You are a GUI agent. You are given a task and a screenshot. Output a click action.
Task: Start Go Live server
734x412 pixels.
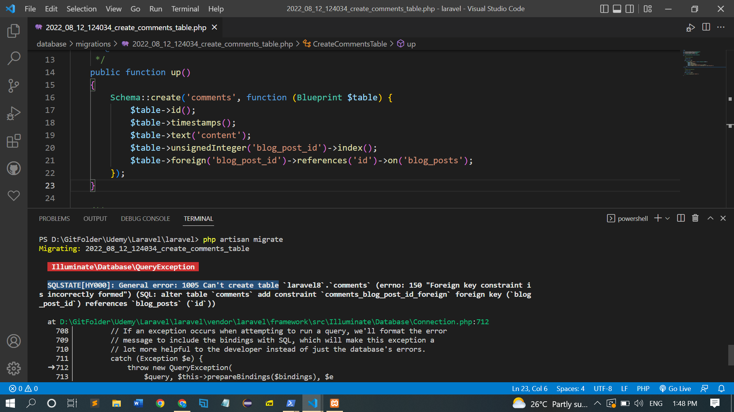675,388
